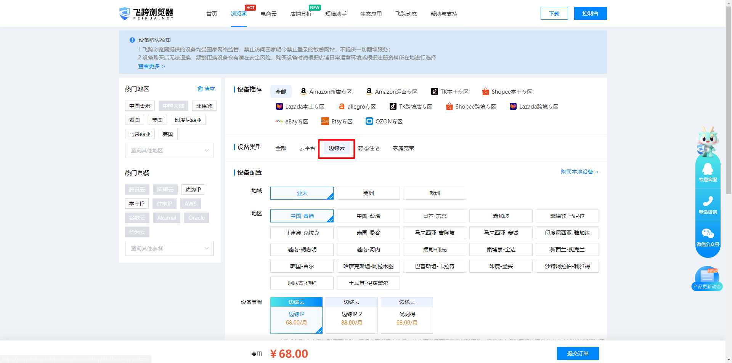732x363 pixels.
Task: Switch device type to 静态住宅
Action: click(x=369, y=148)
